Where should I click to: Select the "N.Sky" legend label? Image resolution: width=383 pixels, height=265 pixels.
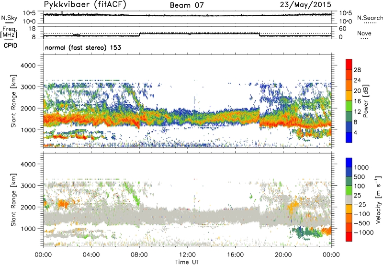point(9,18)
